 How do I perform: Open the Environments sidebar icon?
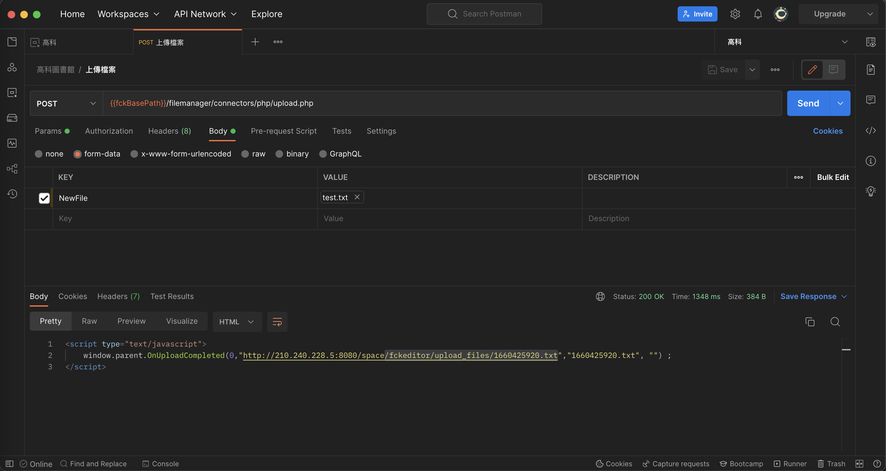pos(12,92)
